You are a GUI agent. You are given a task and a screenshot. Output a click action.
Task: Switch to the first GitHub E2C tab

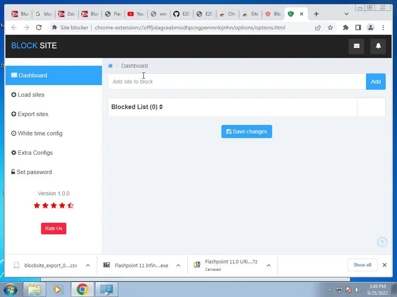pyautogui.click(x=181, y=14)
